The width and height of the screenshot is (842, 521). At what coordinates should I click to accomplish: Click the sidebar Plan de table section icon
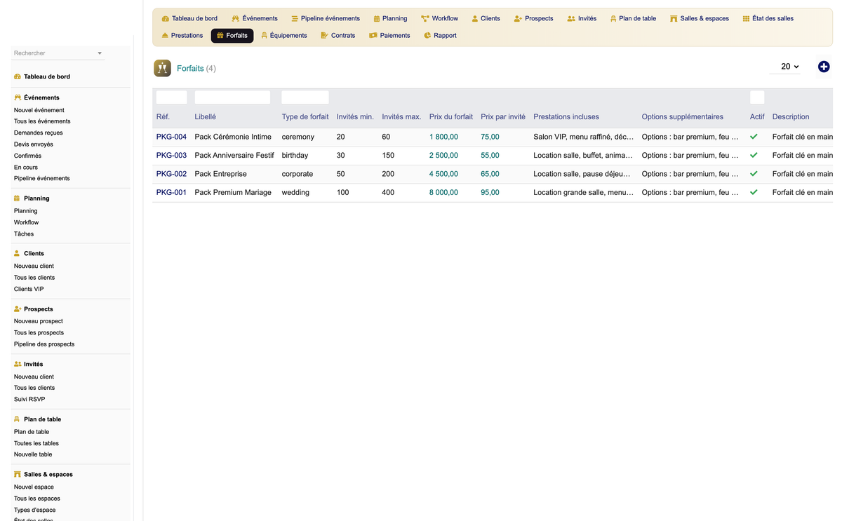coord(18,419)
